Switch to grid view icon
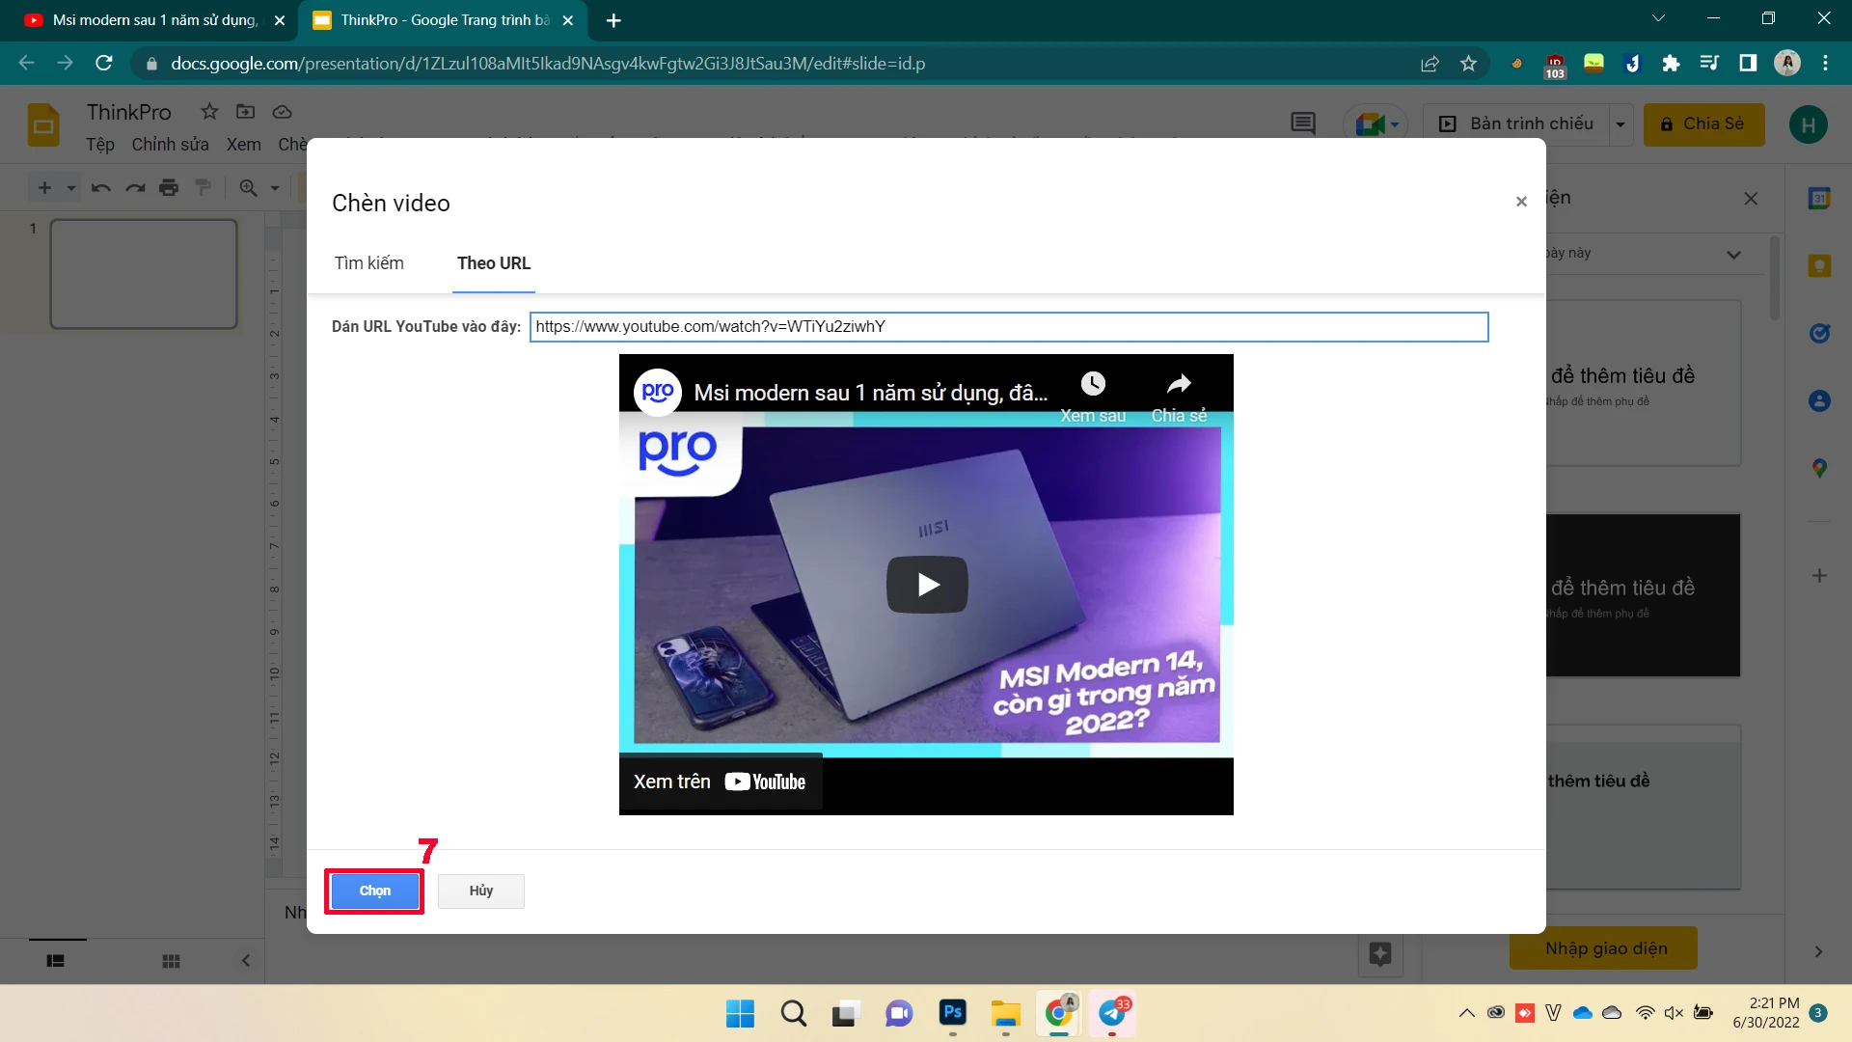This screenshot has width=1852, height=1042. 171,961
